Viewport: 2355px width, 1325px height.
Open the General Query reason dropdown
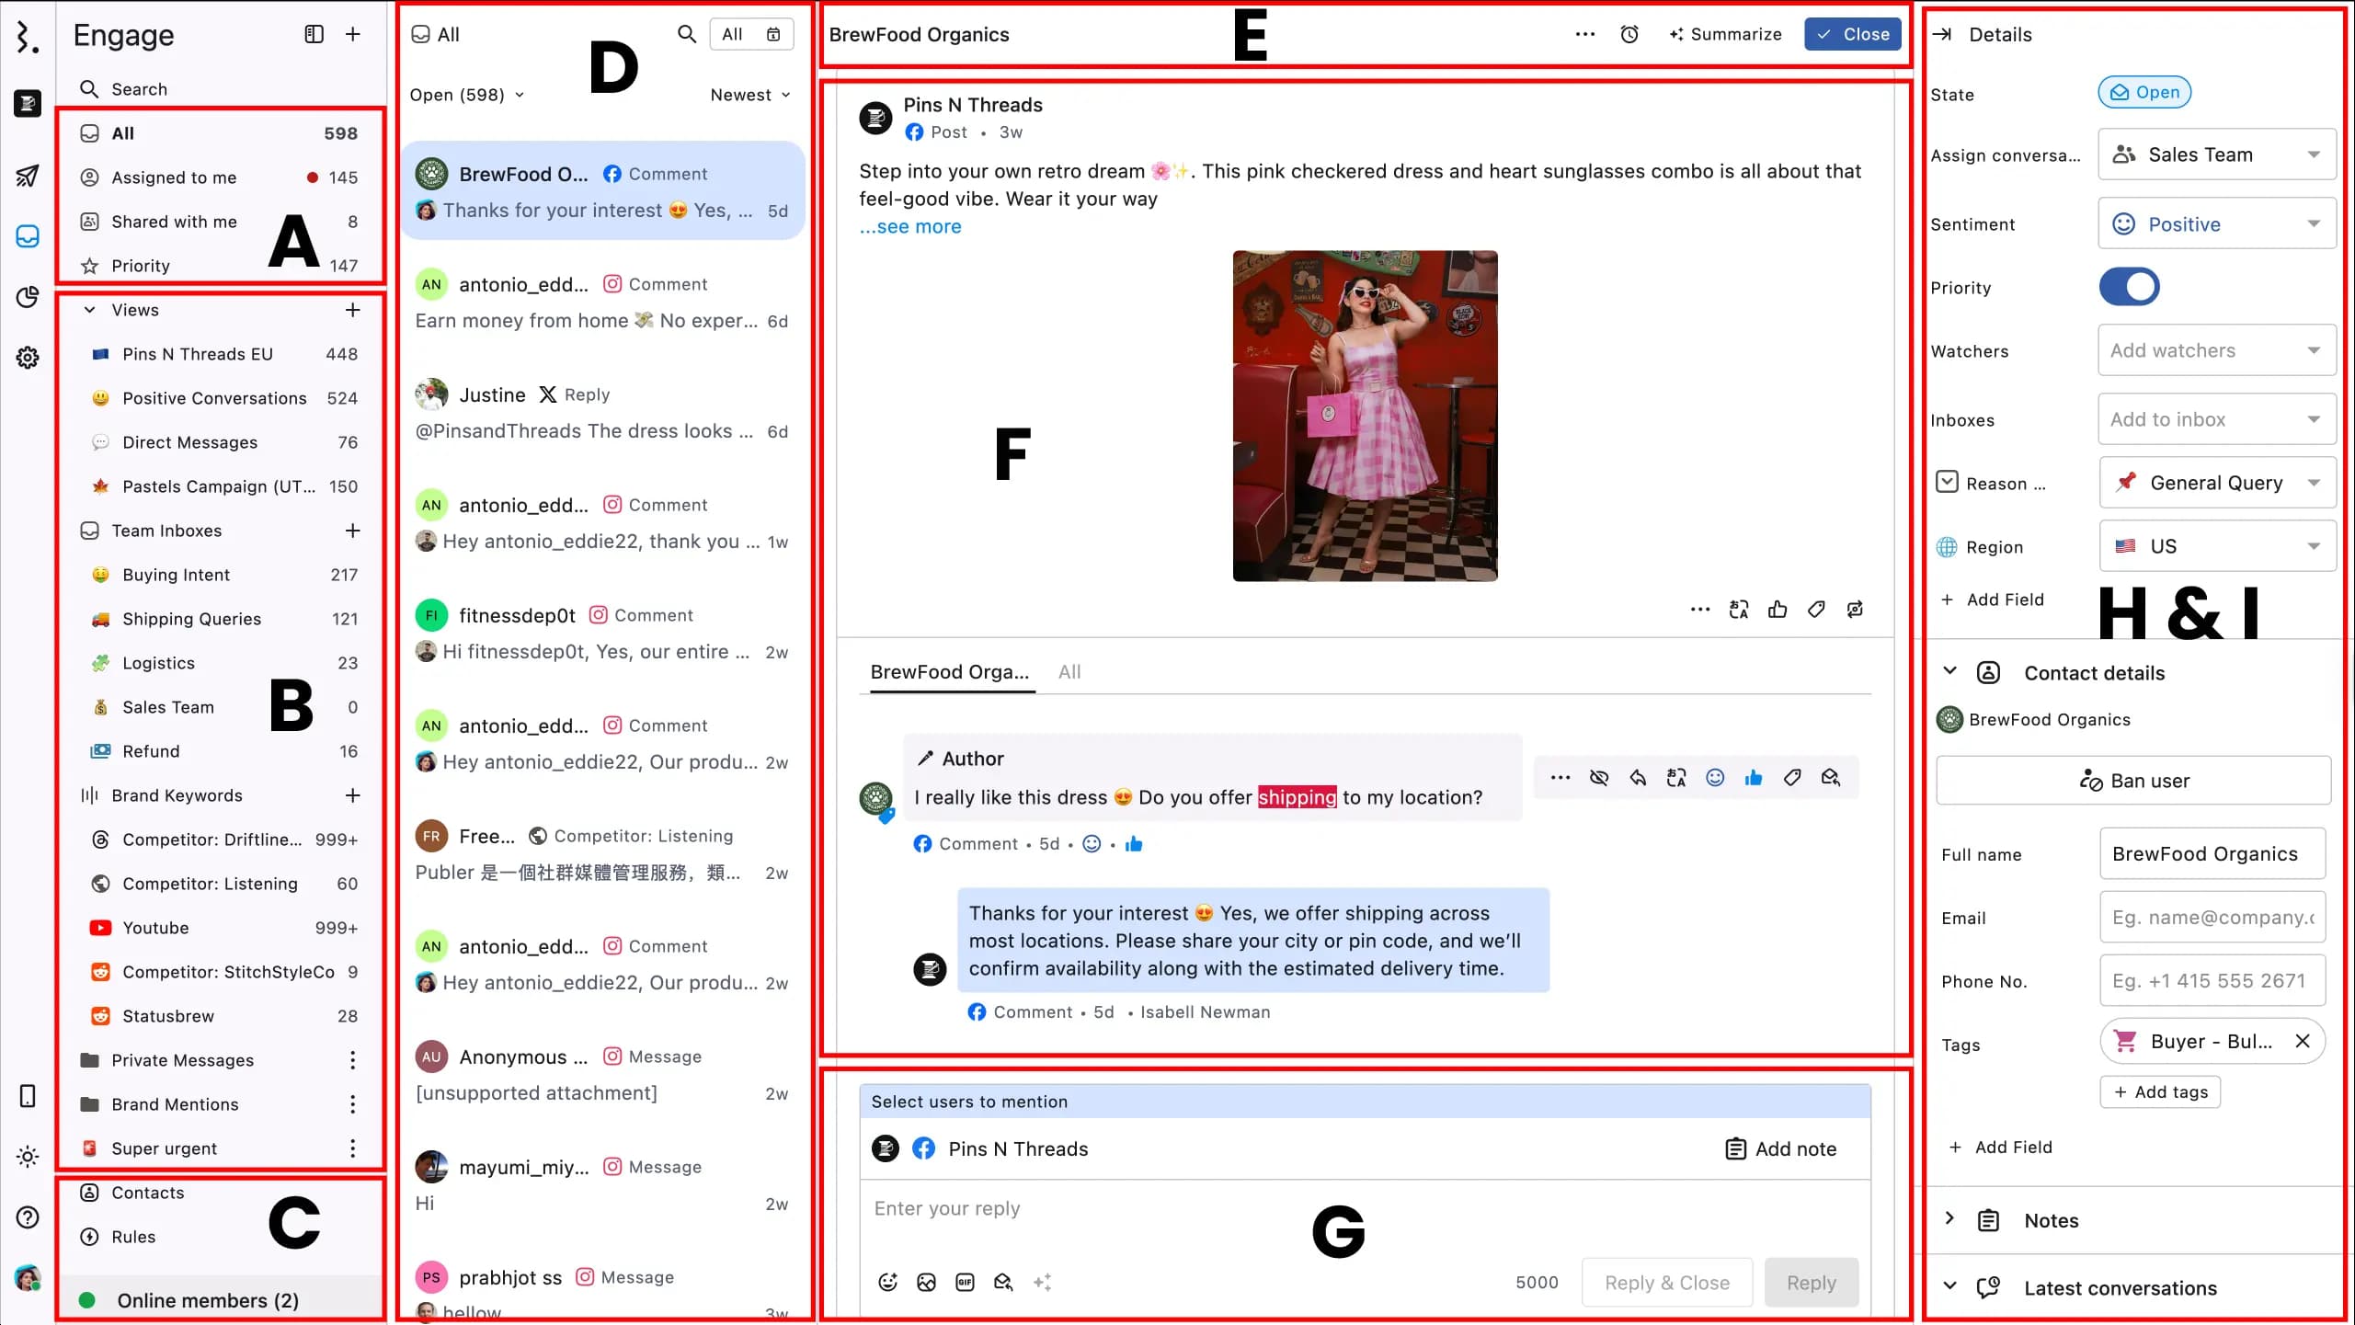2218,483
